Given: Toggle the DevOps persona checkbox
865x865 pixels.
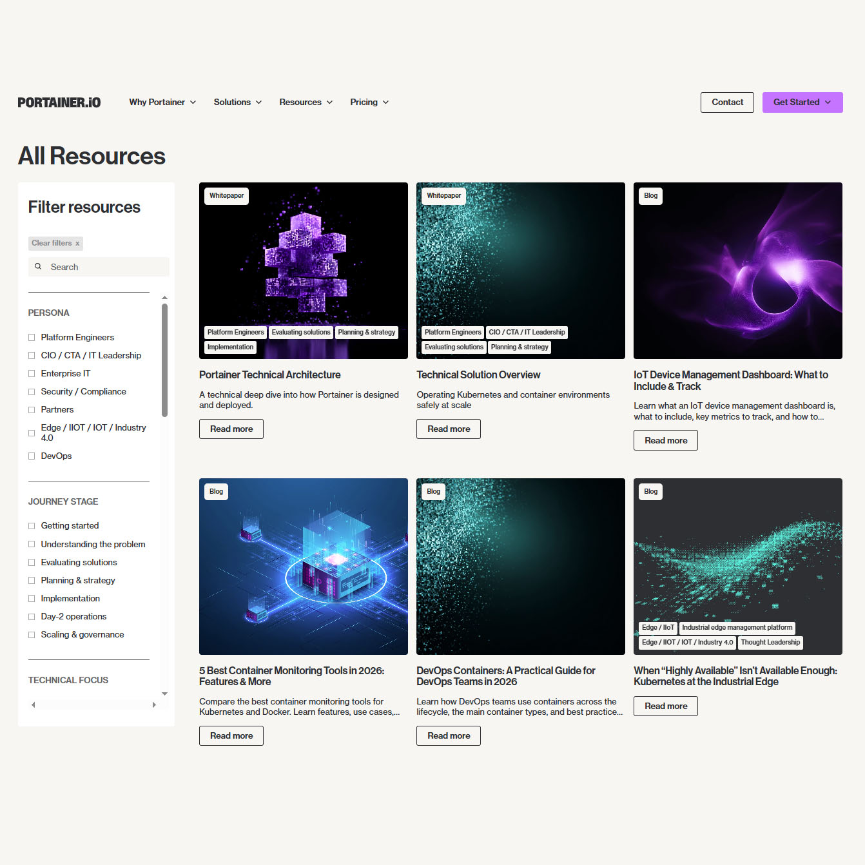Looking at the screenshot, I should 32,456.
